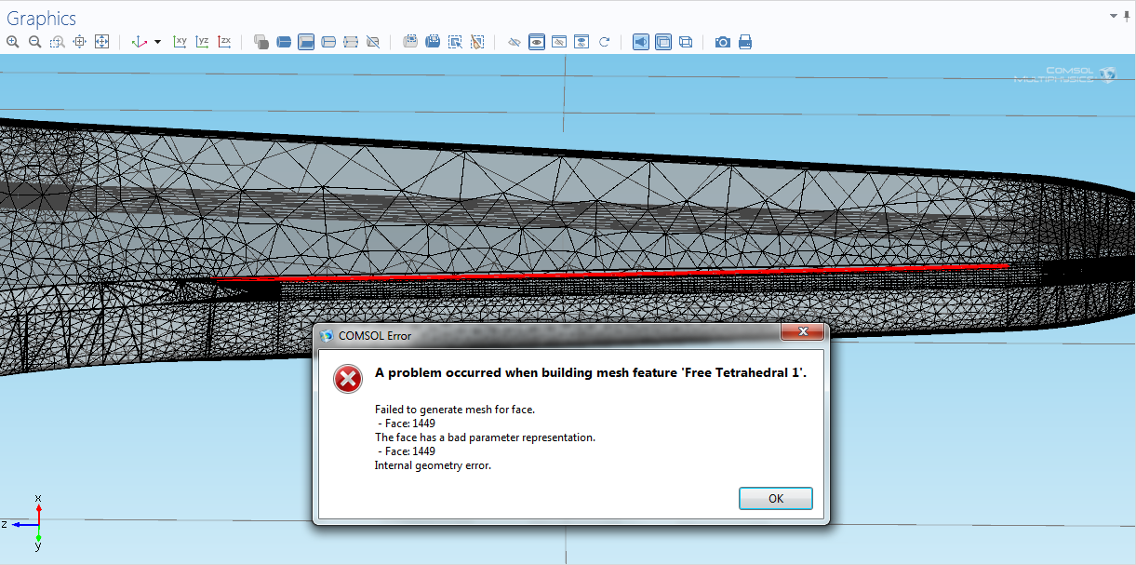
Task: Switch to the XY plane view
Action: 180,42
